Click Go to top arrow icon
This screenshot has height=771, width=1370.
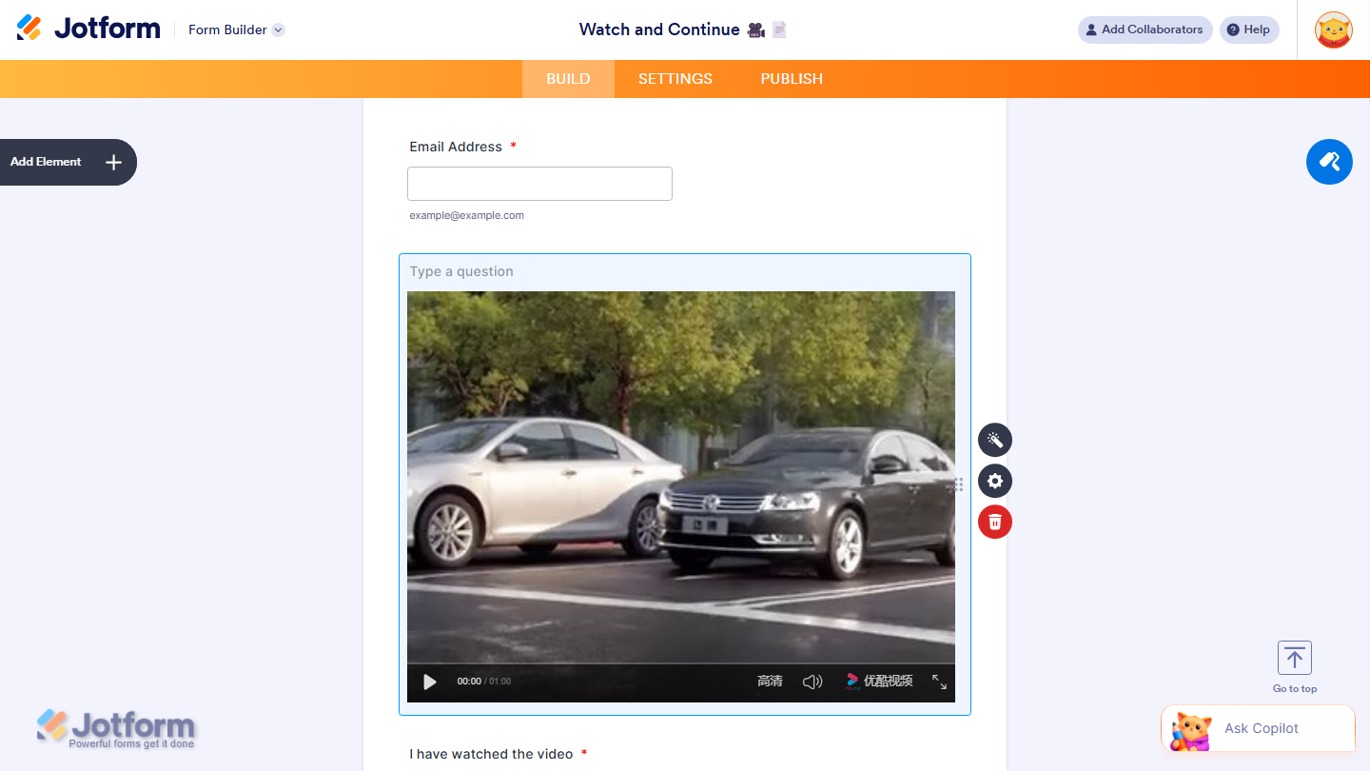point(1294,657)
